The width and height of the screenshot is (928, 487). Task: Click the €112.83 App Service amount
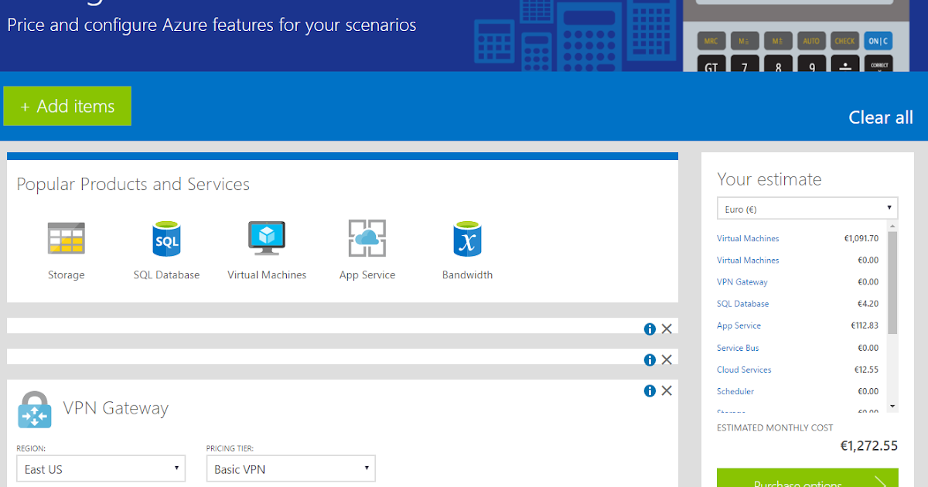[864, 325]
